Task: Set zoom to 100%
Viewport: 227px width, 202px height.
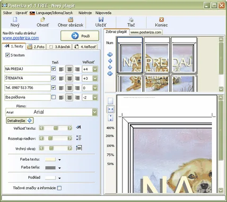Action: [110, 146]
